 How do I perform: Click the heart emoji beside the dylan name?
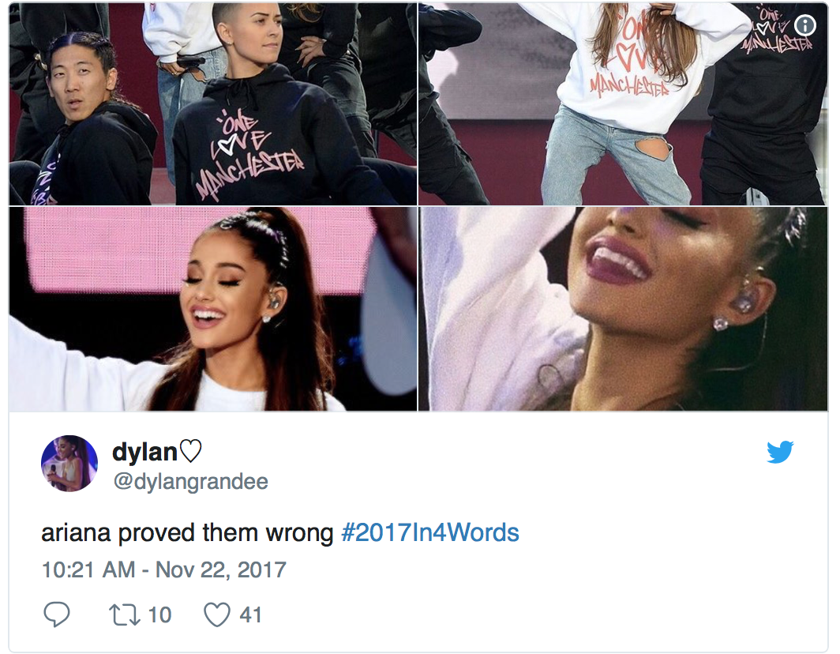pos(190,451)
